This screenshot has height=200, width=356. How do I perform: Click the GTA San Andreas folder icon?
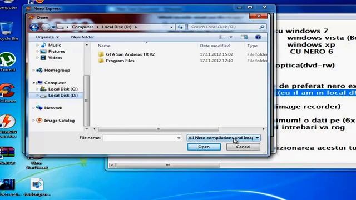point(101,54)
